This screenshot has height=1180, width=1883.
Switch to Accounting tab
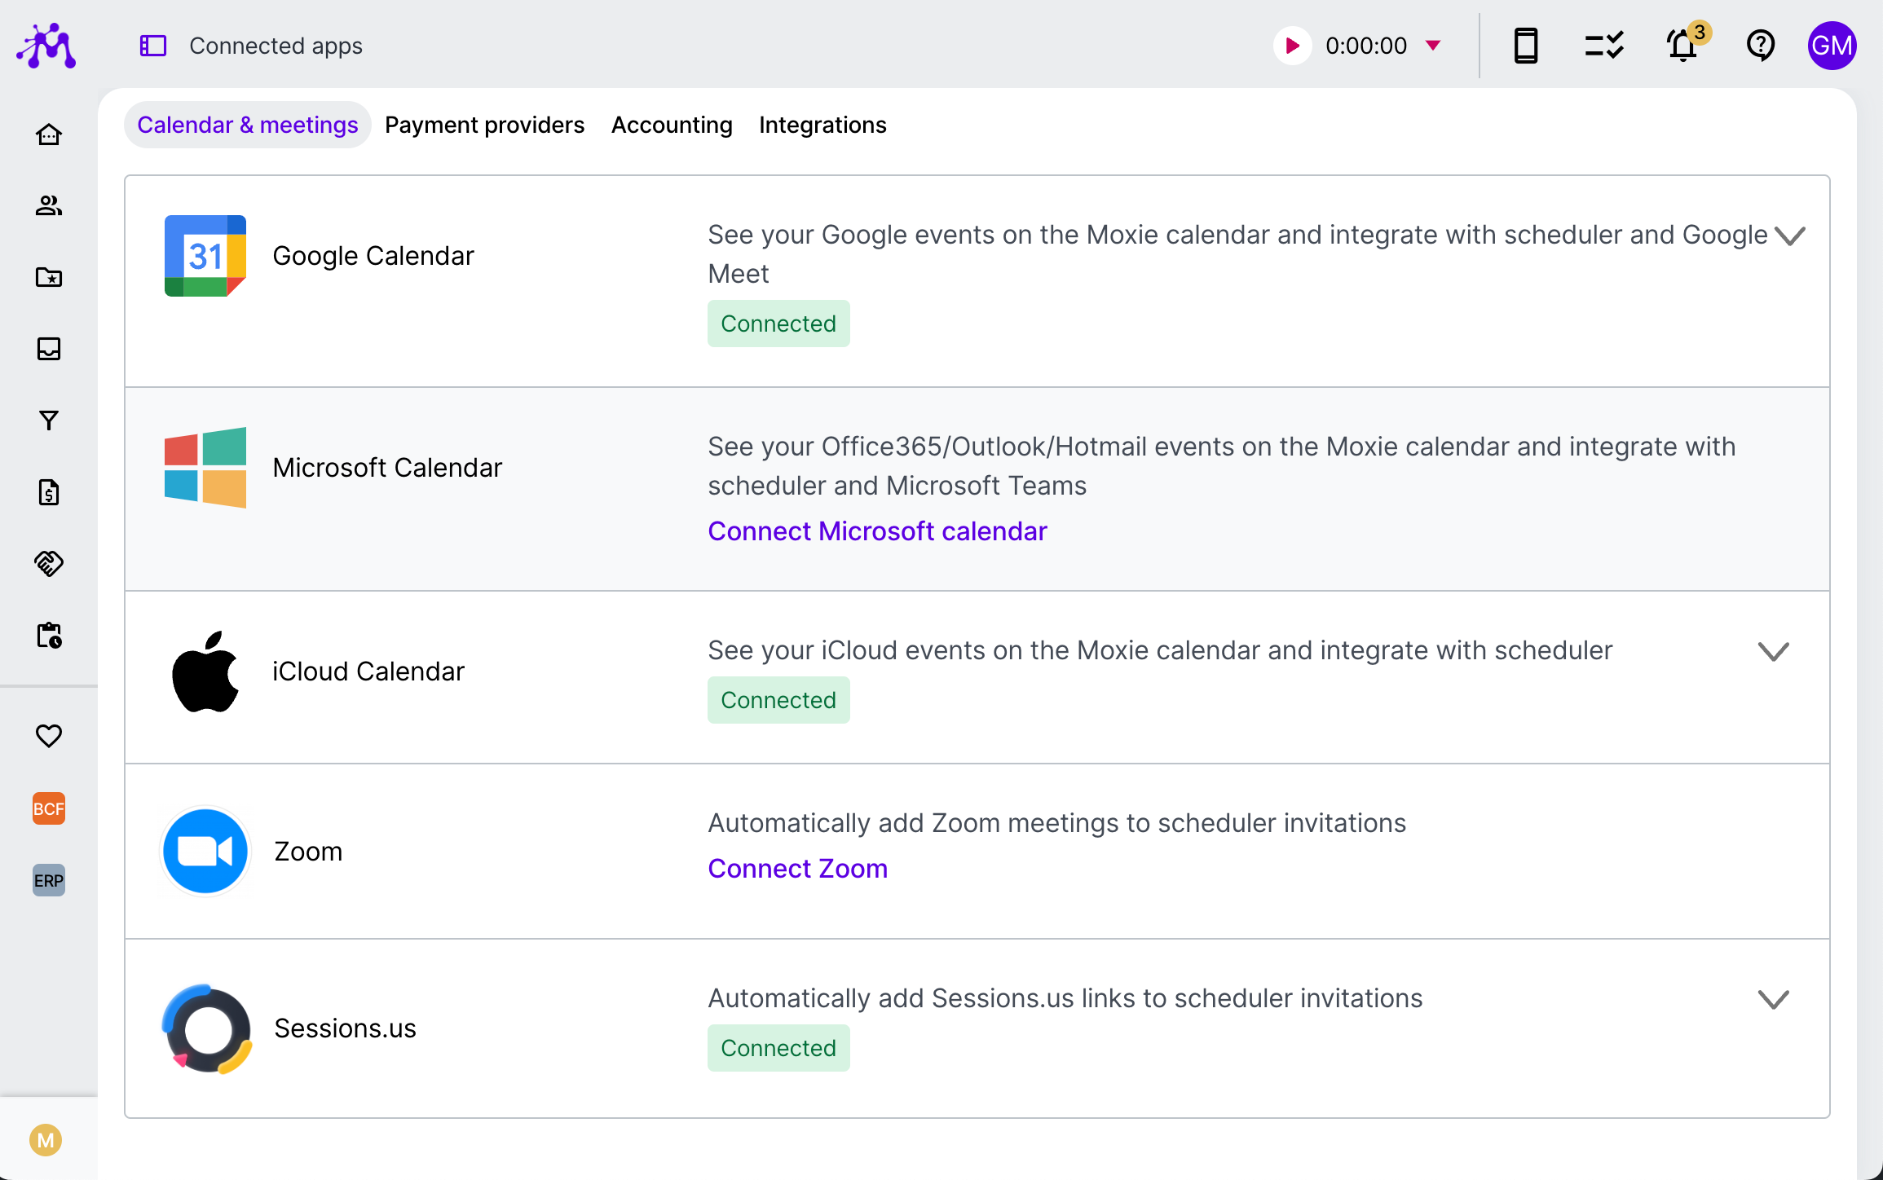(672, 125)
